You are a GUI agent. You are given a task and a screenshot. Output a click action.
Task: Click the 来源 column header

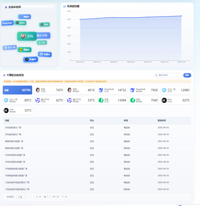[x=126, y=120]
